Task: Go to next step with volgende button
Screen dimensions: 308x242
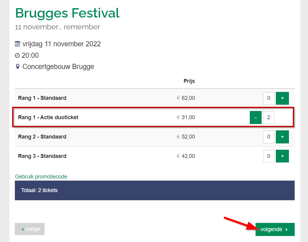Action: point(275,229)
